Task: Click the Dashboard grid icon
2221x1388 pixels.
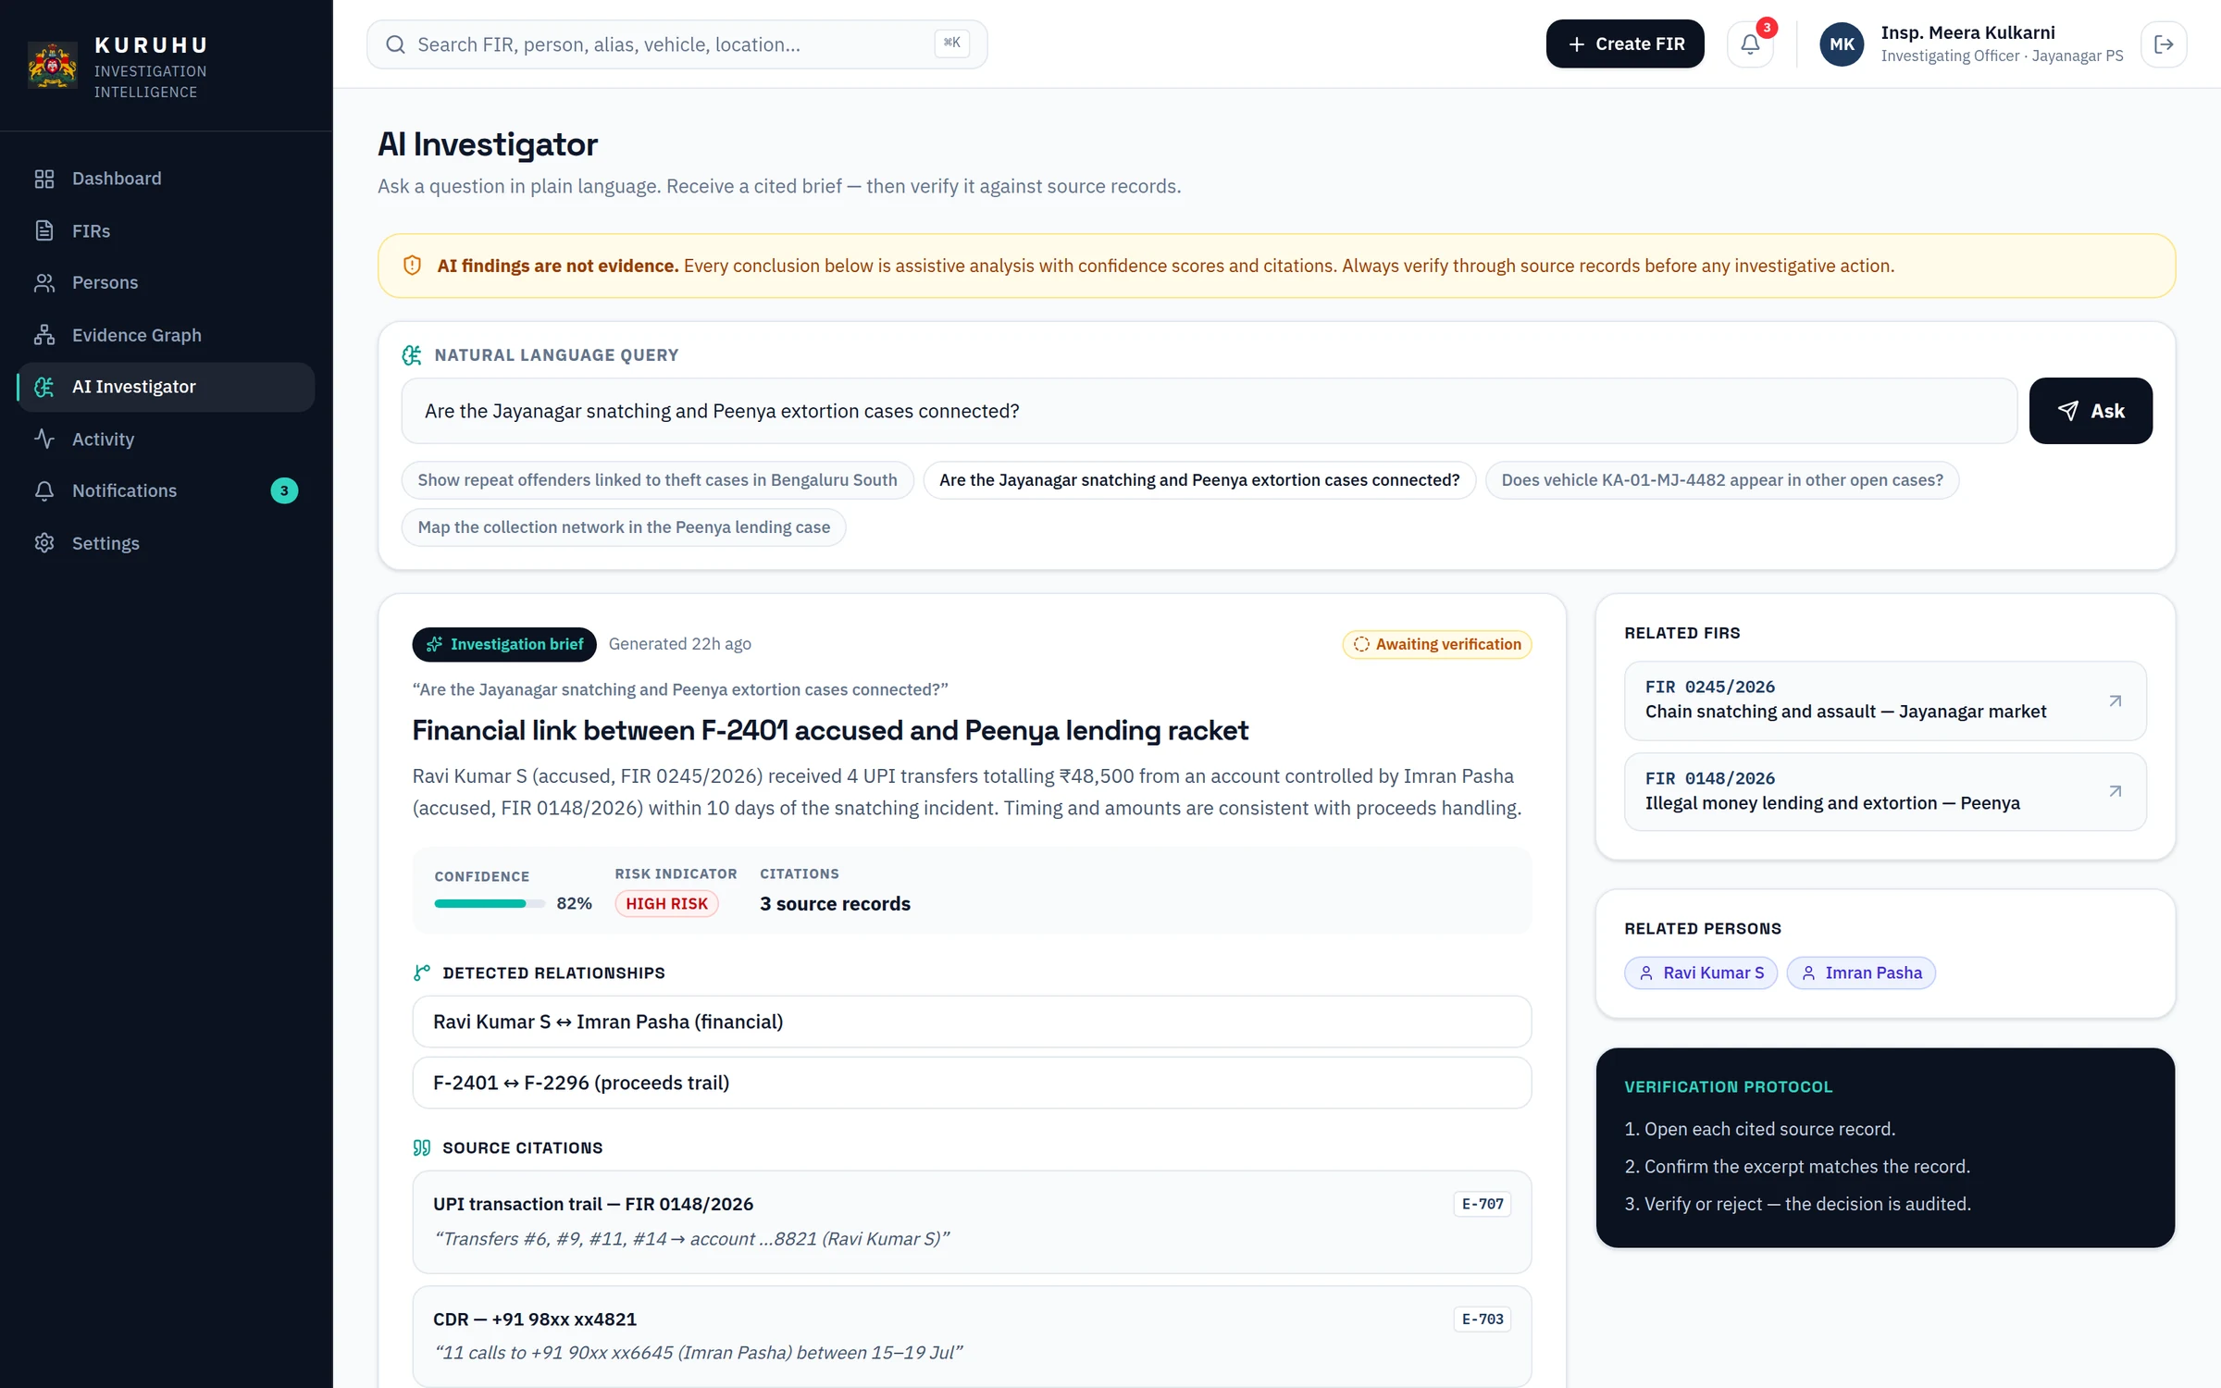Action: click(x=44, y=179)
